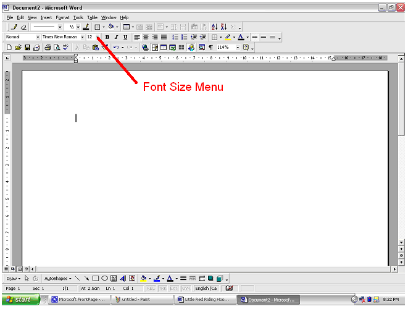Viewport: 408px width, 309px height.
Task: Expand the Times New Roman font dropdown
Action: (82, 38)
